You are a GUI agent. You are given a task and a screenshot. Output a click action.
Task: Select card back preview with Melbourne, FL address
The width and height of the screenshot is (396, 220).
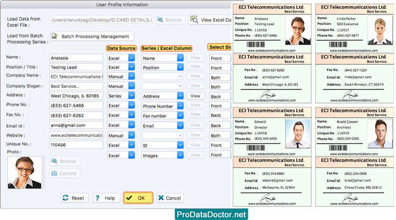click(272, 182)
